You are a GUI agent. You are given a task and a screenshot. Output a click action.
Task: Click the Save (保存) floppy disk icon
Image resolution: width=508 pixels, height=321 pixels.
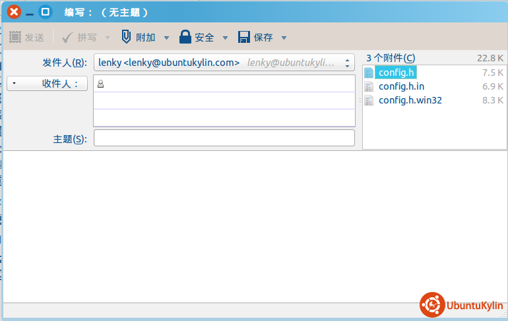click(243, 38)
